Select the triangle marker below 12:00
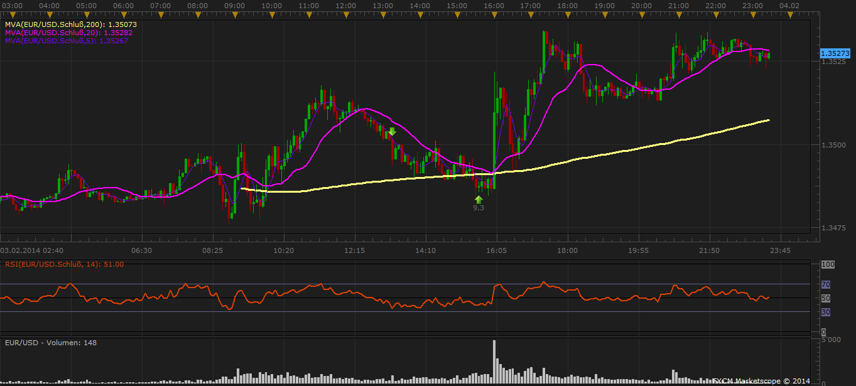856x386 pixels. click(346, 13)
